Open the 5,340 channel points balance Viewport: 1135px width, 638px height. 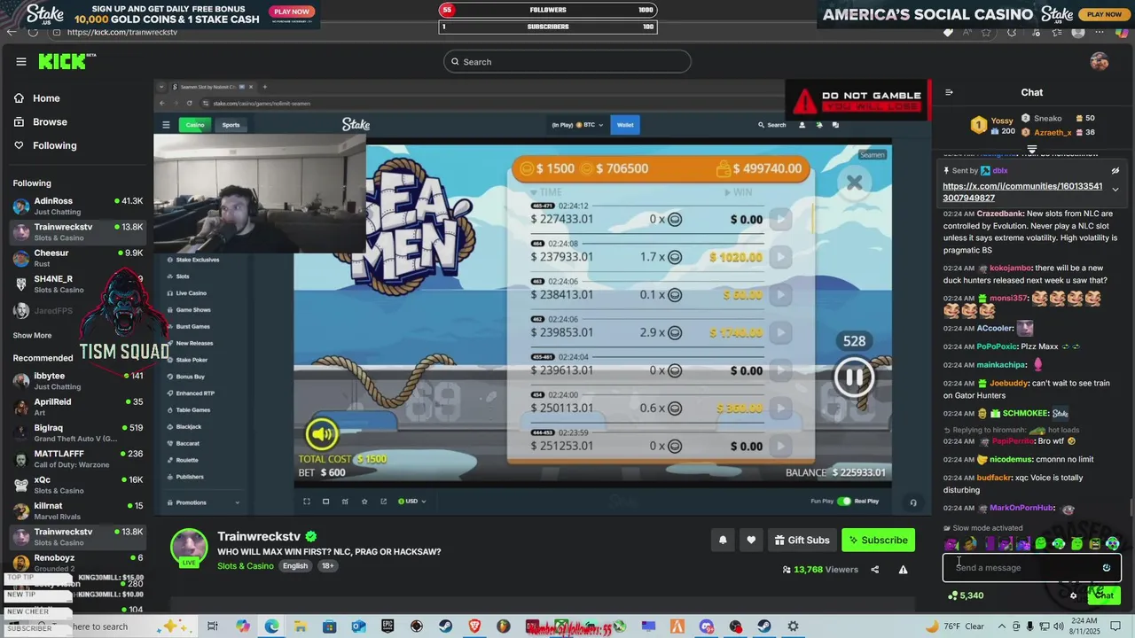[x=966, y=595]
